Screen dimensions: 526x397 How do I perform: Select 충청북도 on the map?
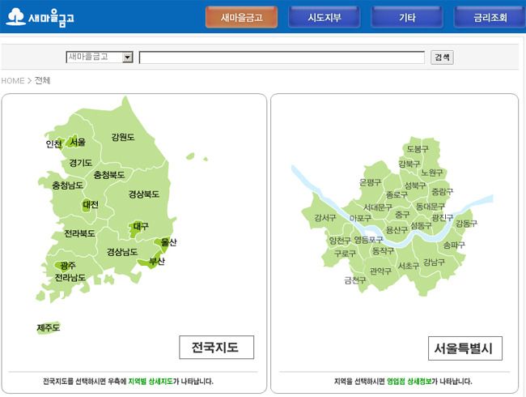tap(109, 175)
